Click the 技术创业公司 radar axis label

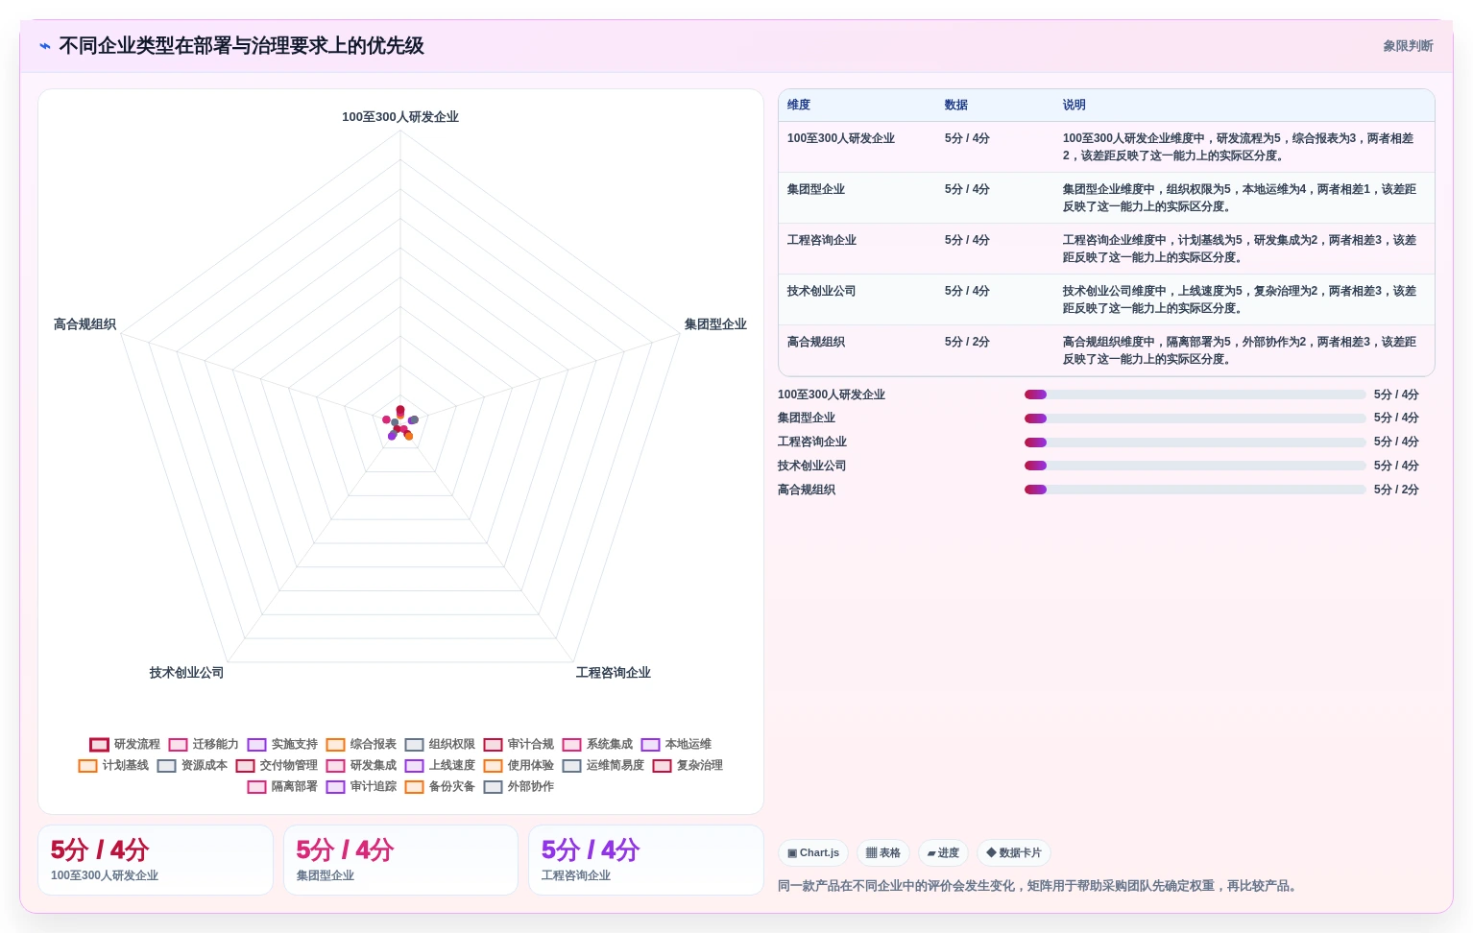pyautogui.click(x=186, y=673)
